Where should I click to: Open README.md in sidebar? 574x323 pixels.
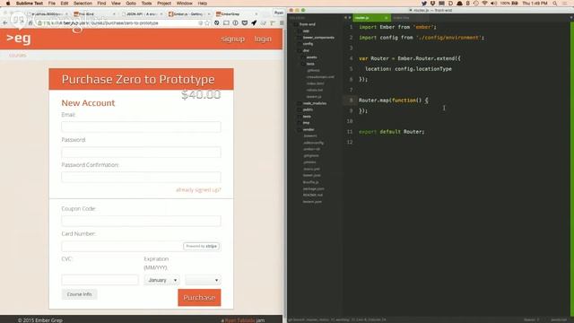point(313,196)
